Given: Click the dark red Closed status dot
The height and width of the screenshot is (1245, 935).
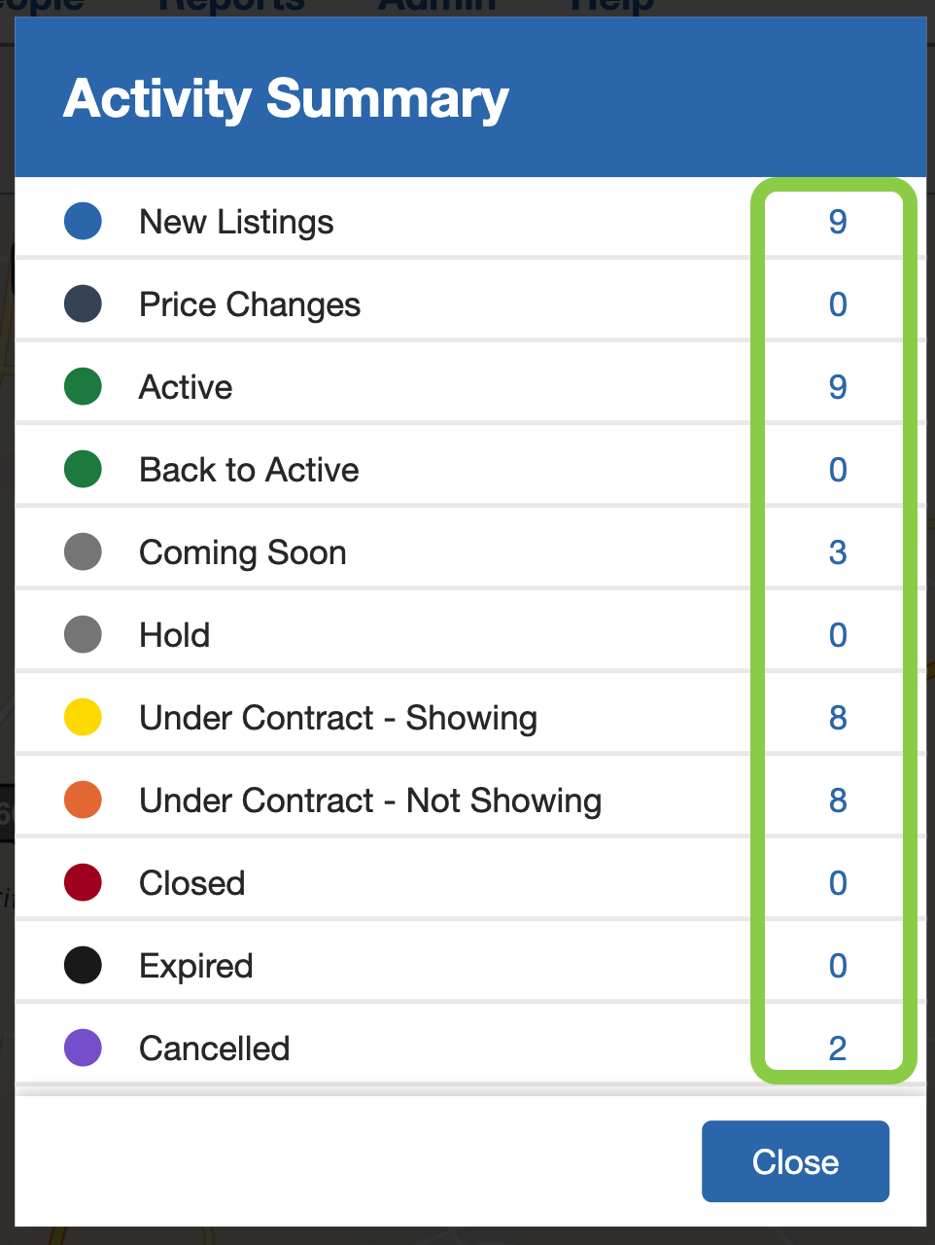Looking at the screenshot, I should point(84,883).
